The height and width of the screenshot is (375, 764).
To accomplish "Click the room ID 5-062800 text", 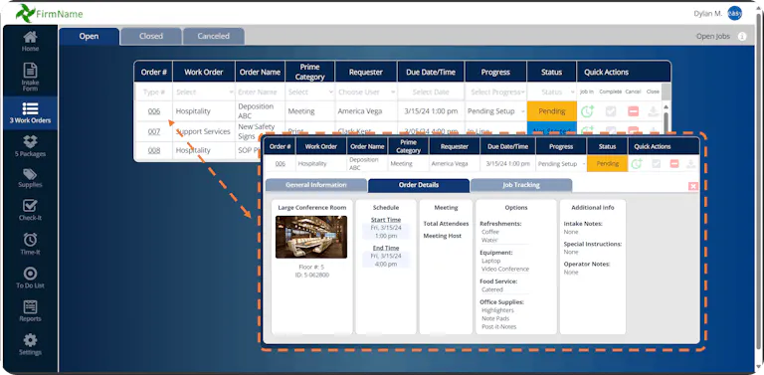I will (311, 276).
